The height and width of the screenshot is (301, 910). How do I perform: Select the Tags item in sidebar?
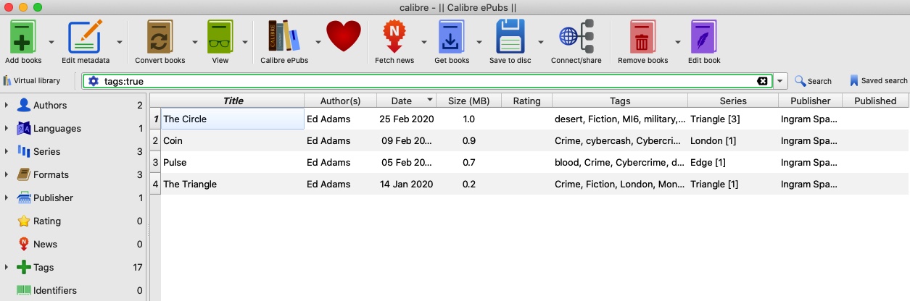click(44, 267)
